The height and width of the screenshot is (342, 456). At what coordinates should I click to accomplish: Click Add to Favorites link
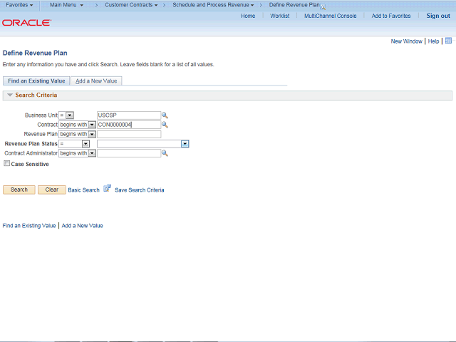[391, 16]
